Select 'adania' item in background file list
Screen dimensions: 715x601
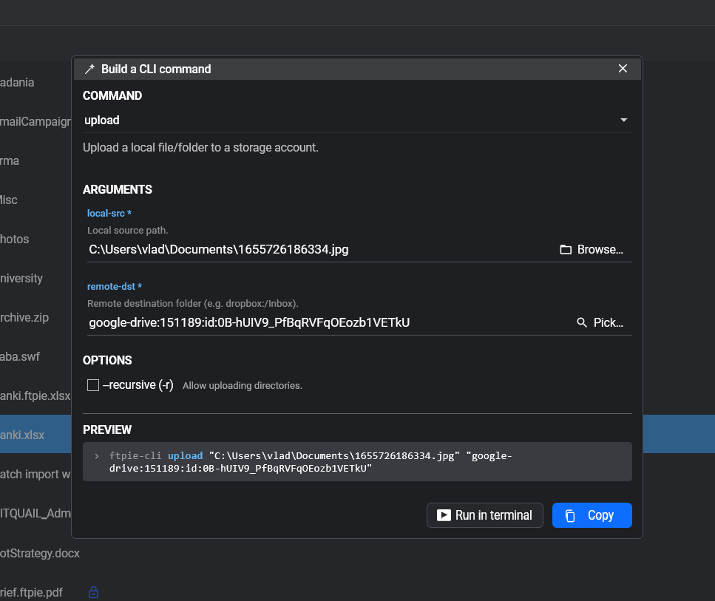(x=17, y=83)
